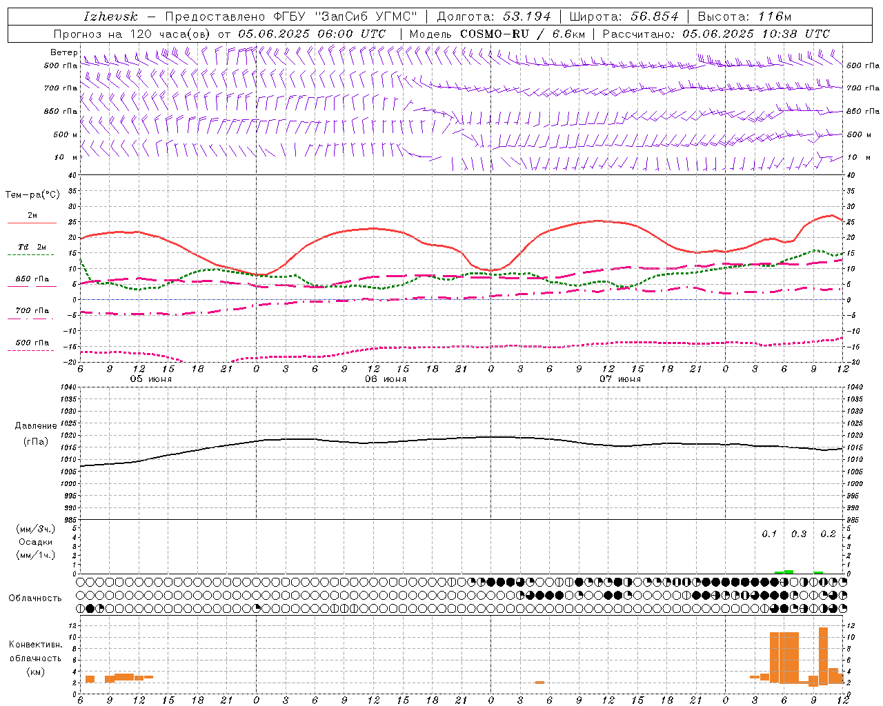Click the '0.2' precipitation amount value
This screenshot has height=706, width=883.
(828, 534)
